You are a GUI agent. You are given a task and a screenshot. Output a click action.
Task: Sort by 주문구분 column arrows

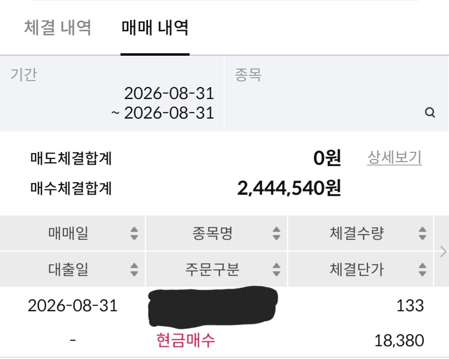tap(276, 270)
